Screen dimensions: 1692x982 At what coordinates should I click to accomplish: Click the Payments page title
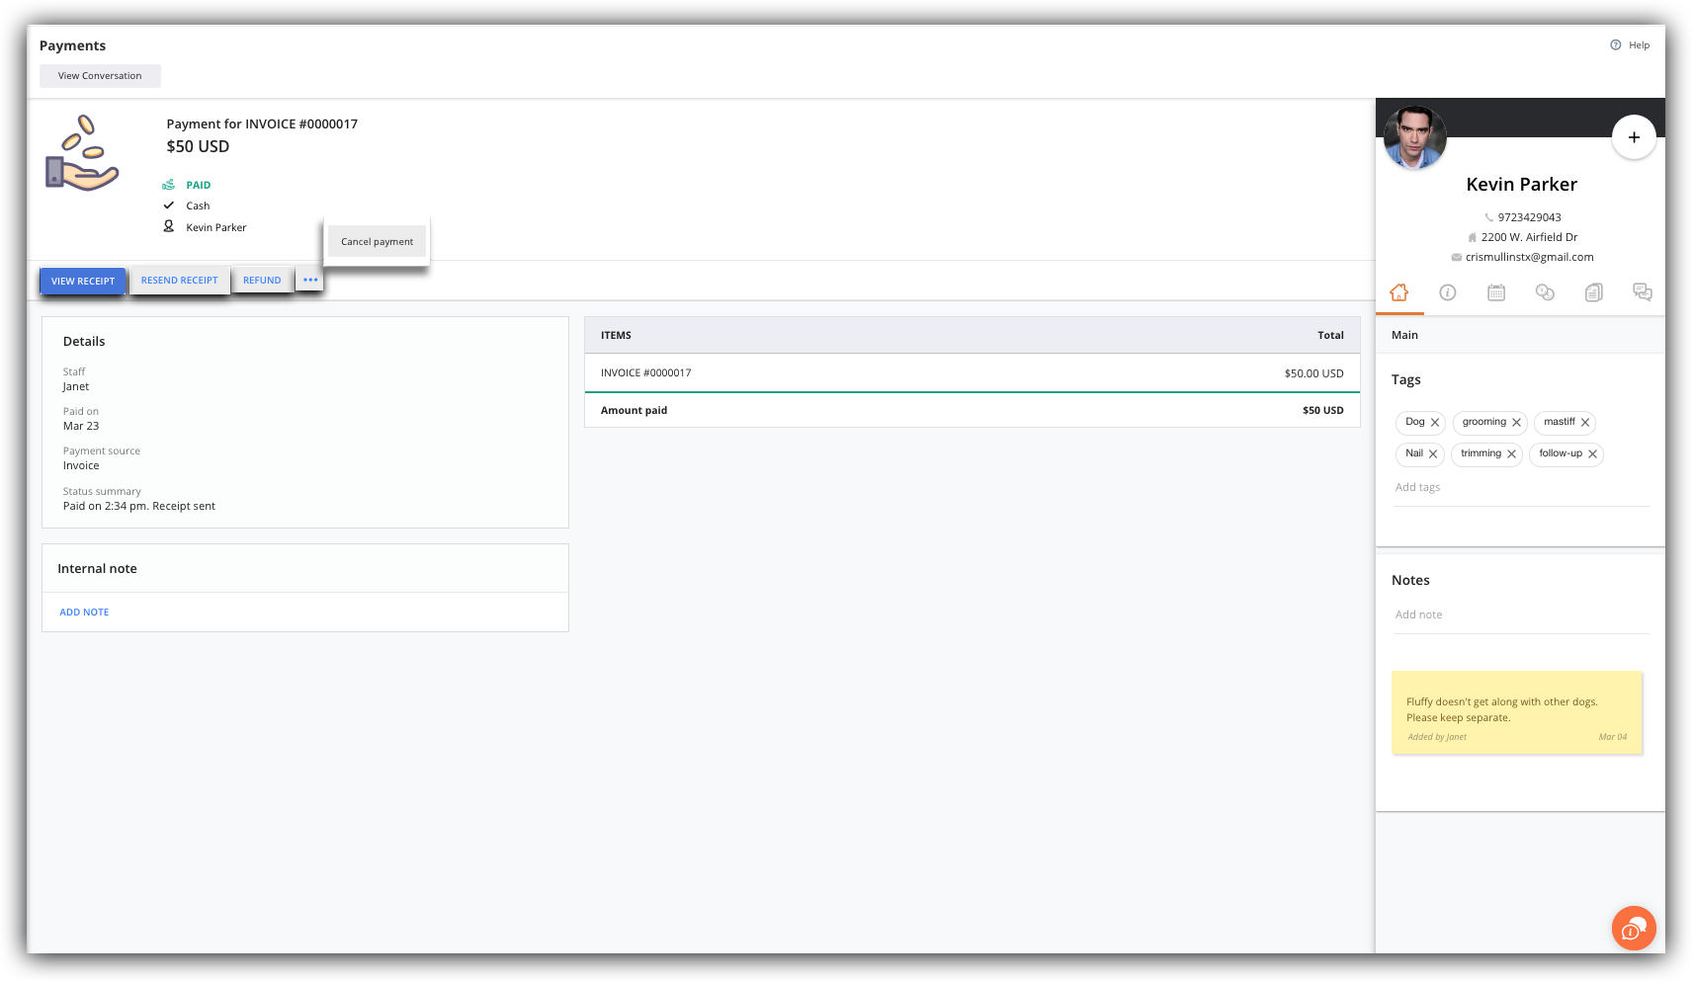(72, 45)
